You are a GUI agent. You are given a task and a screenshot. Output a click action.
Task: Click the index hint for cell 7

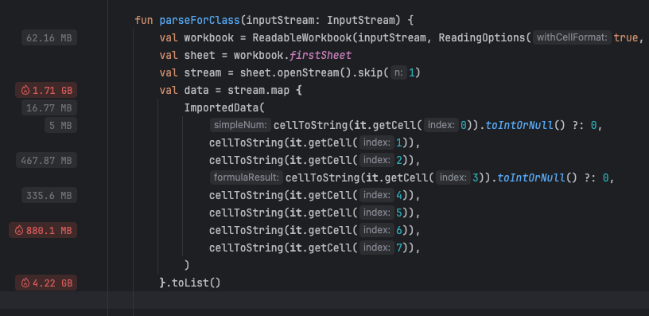pos(377,248)
